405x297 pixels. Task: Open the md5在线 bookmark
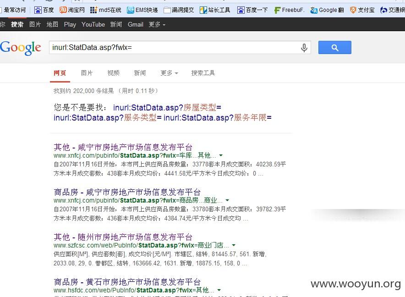[106, 10]
